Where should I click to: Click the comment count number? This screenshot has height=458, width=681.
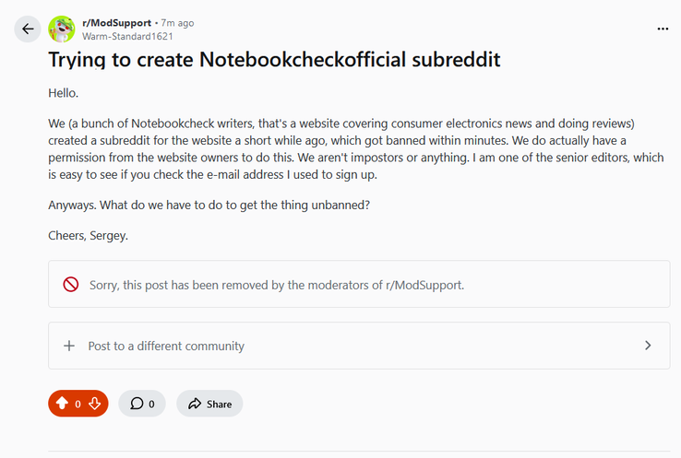(151, 404)
